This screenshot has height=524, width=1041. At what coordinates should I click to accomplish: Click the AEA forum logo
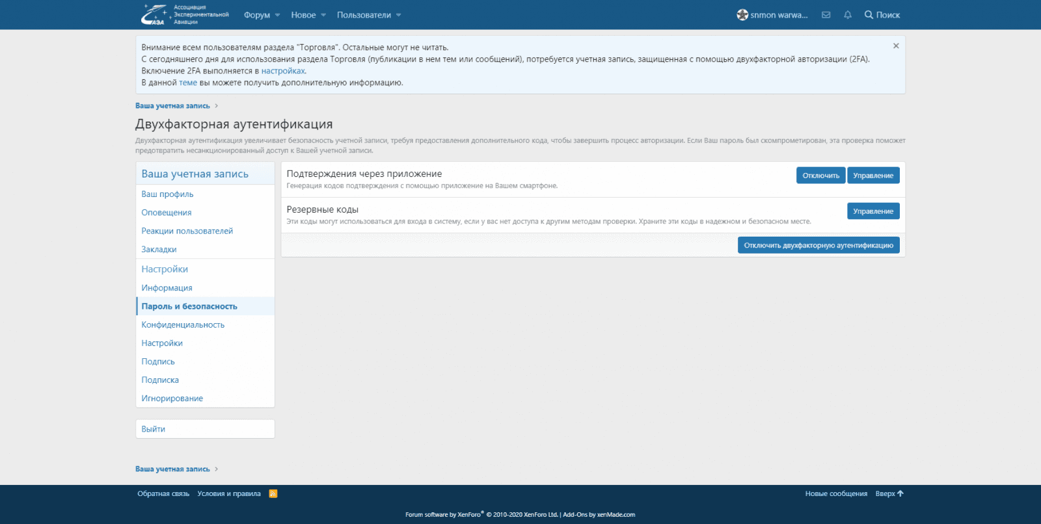tap(184, 14)
